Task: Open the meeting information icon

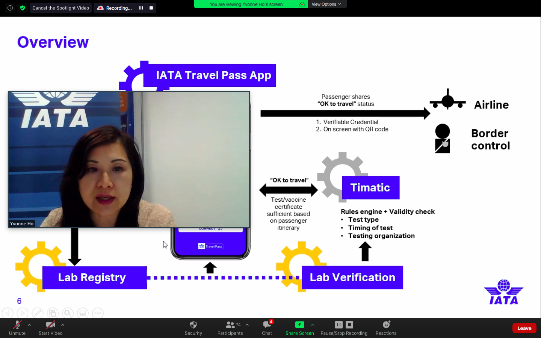Action: [x=10, y=8]
